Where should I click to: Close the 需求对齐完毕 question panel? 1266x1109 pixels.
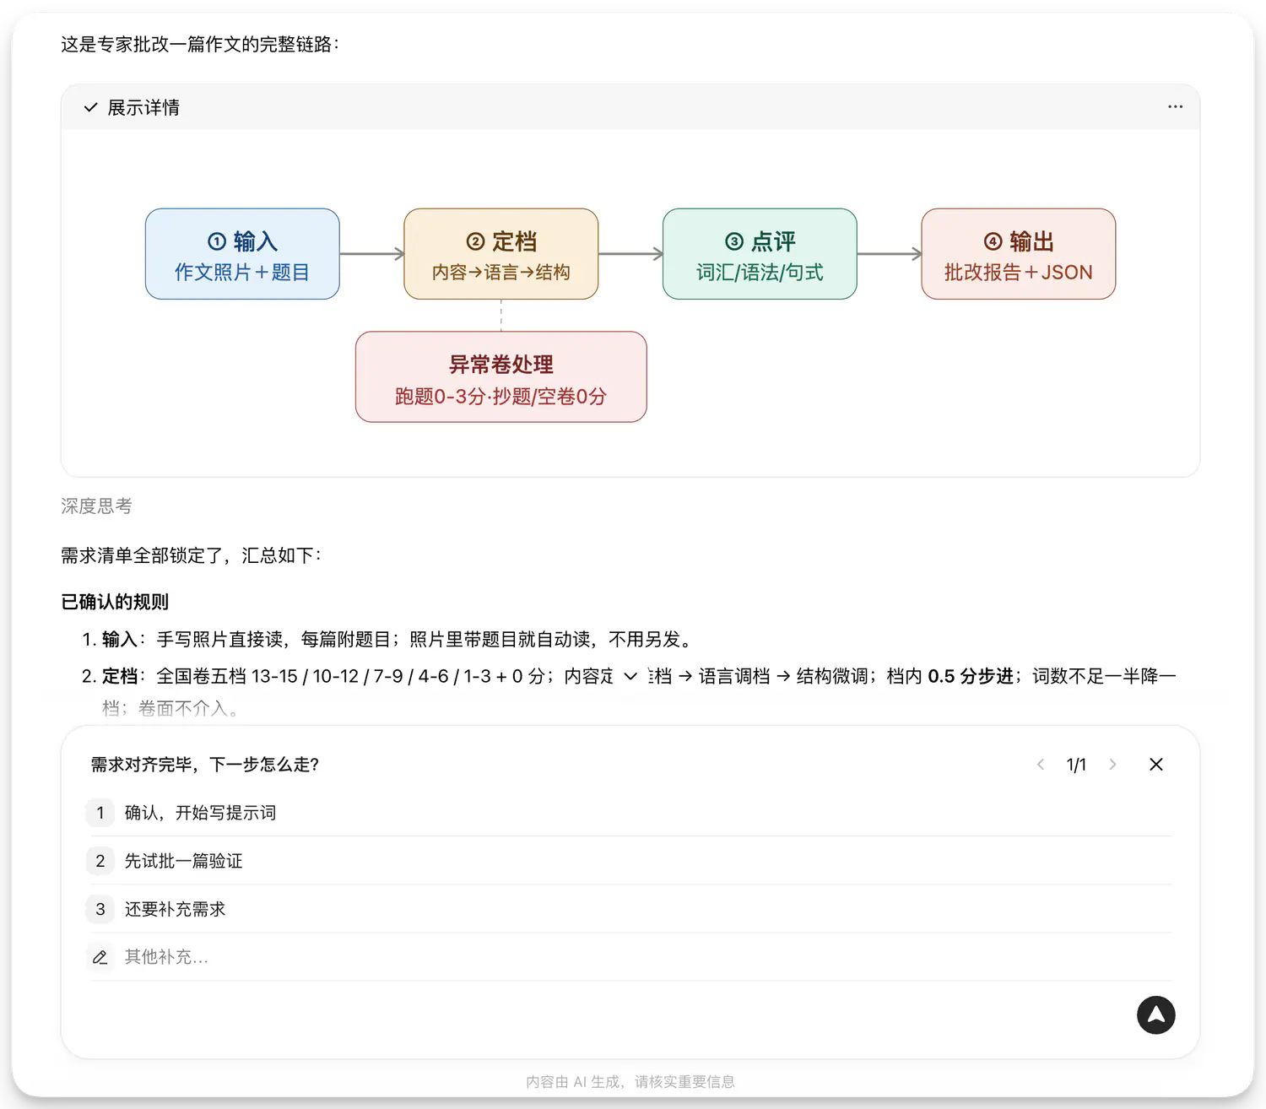[1156, 765]
